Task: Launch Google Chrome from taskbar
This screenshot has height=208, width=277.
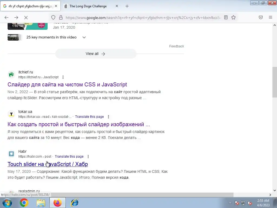Action: click(24, 203)
